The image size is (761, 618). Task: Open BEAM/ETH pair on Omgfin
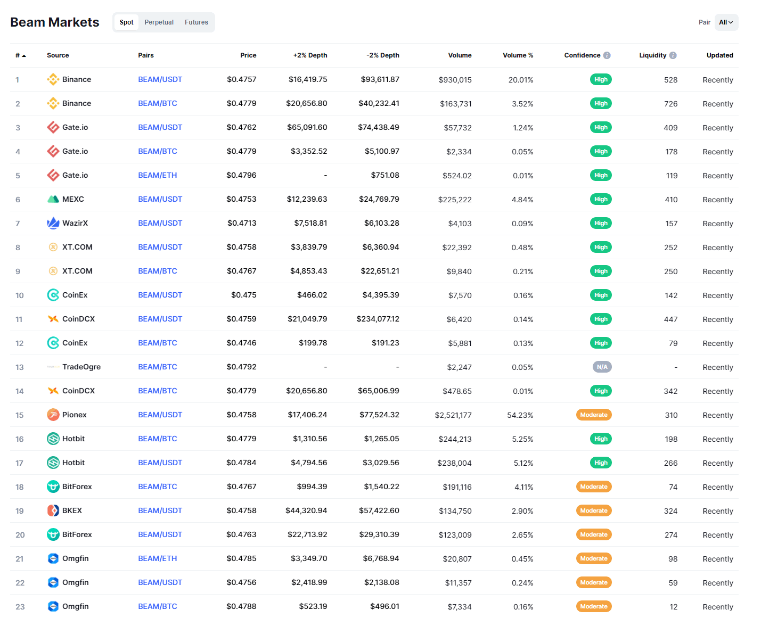pos(158,558)
